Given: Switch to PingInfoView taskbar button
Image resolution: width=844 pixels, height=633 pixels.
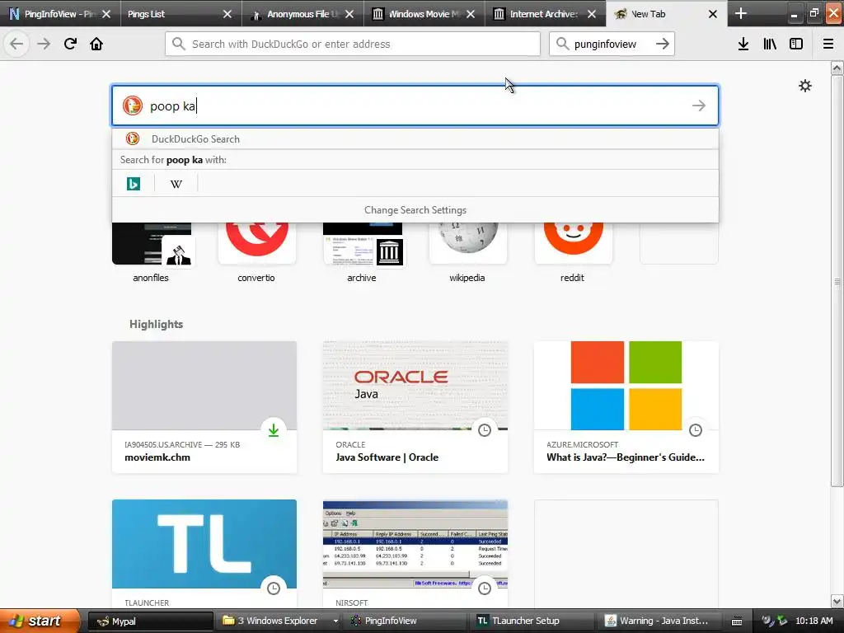Looking at the screenshot, I should (x=406, y=621).
